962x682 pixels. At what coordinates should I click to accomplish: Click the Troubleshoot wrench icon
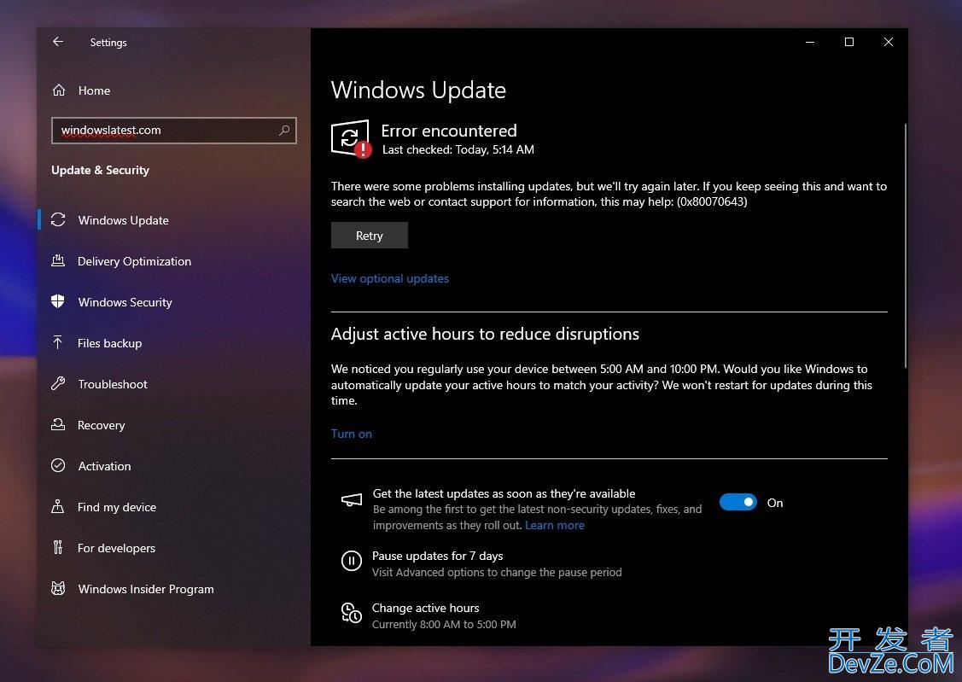(x=58, y=384)
